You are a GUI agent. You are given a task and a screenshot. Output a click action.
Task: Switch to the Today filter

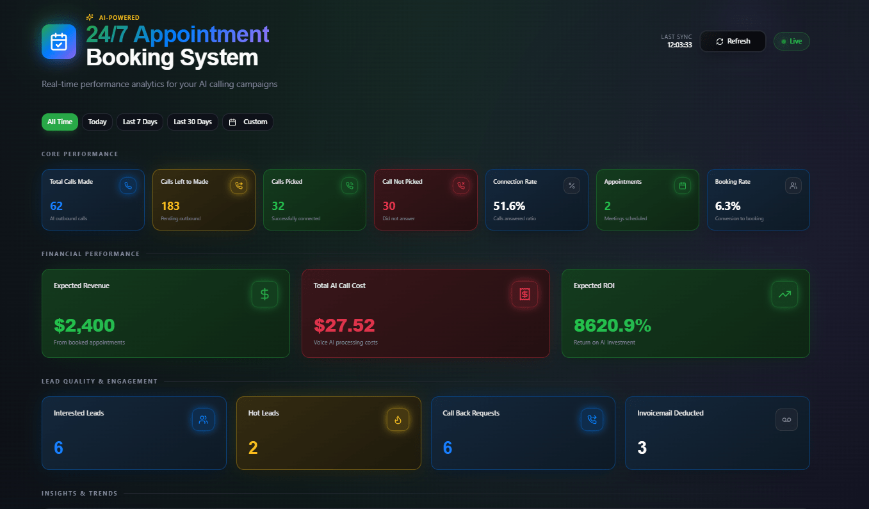click(97, 122)
